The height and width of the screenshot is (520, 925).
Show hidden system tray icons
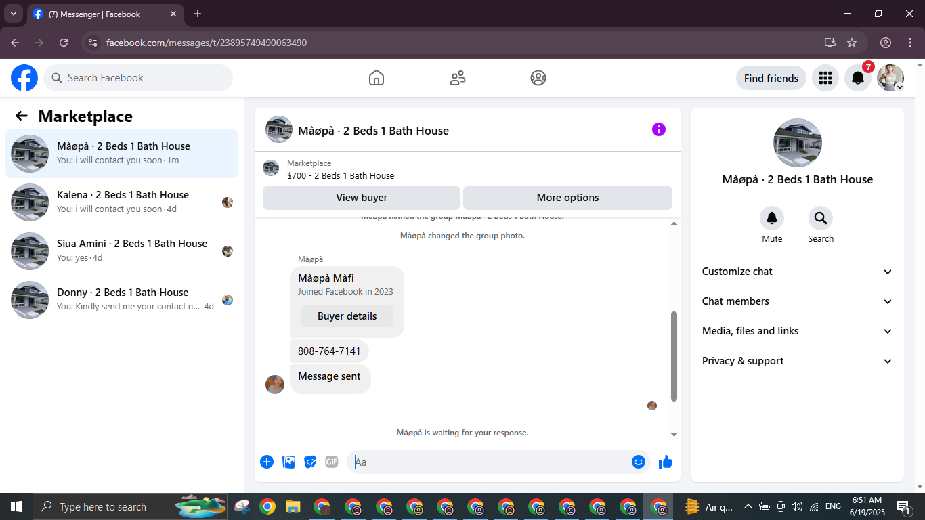(x=748, y=506)
